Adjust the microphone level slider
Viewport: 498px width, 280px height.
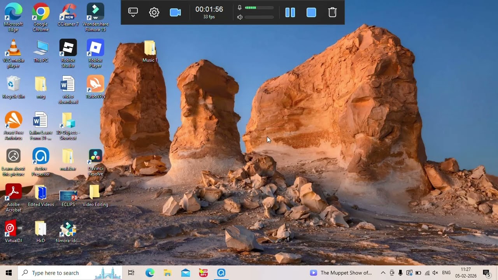[259, 8]
